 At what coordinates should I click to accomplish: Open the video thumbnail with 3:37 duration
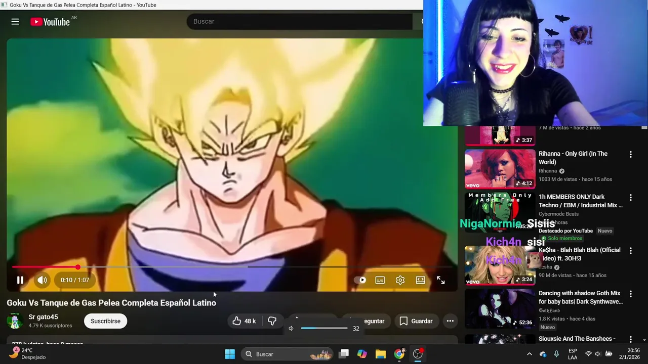[x=500, y=135]
